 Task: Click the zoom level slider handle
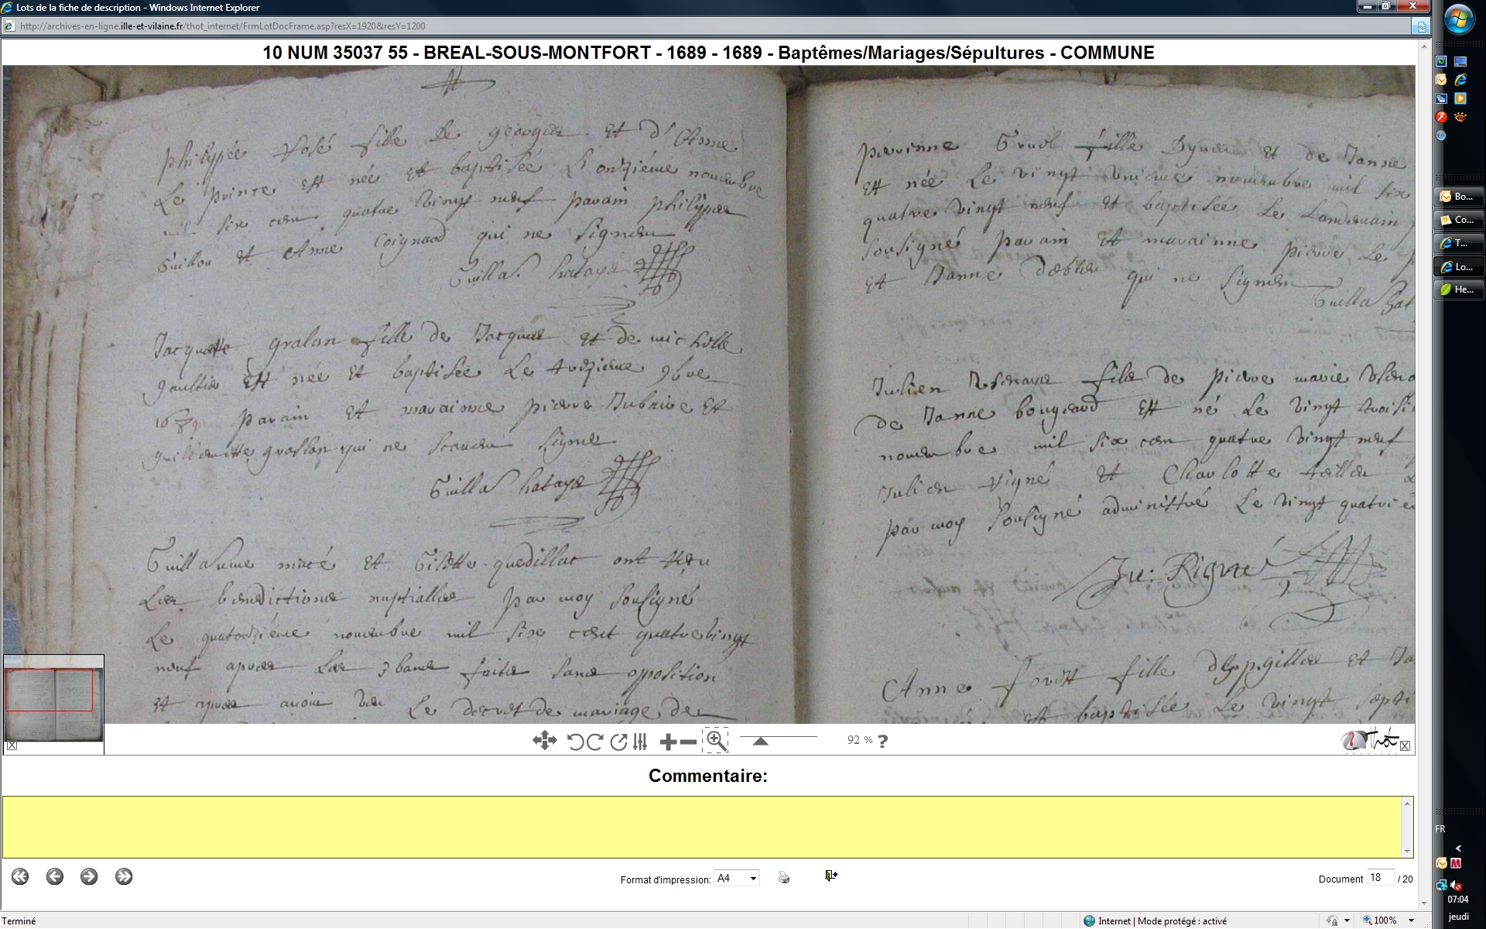(760, 742)
